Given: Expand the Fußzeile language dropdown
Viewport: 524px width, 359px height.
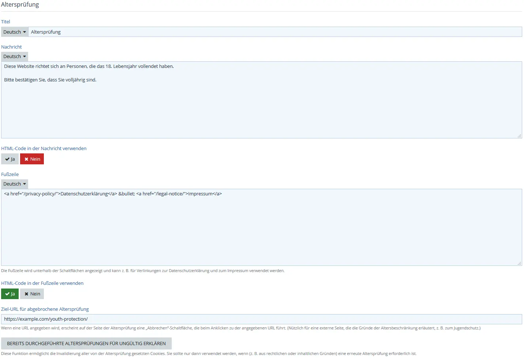Looking at the screenshot, I should (15, 184).
